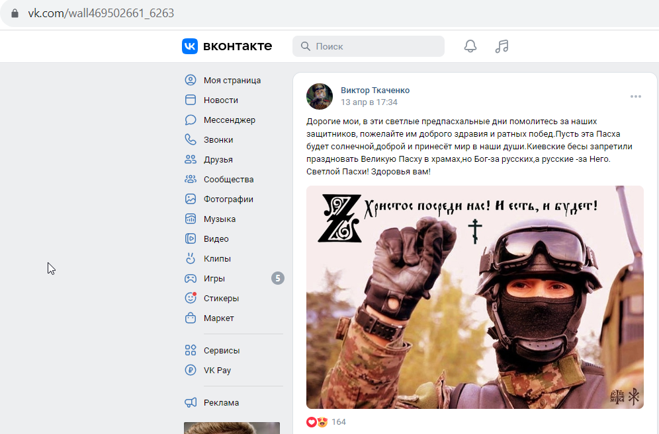Click the Реклама megaphone icon

tap(191, 402)
